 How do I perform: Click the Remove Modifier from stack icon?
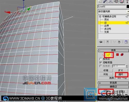(x=119, y=42)
